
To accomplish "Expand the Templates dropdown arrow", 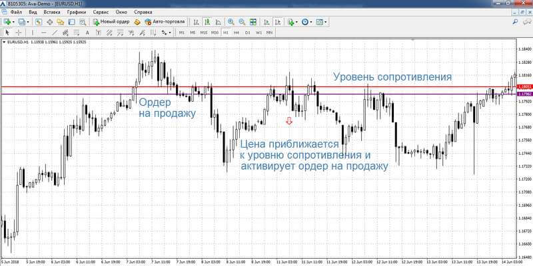I will point(325,23).
